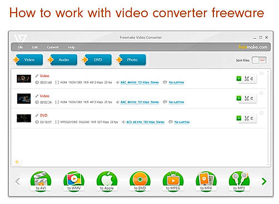Open AC3 48 KHz audio options for DVD
This screenshot has width=279, height=204.
[146, 122]
